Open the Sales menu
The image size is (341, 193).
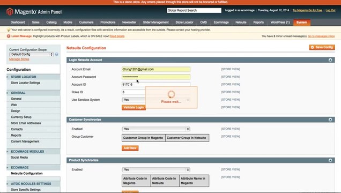point(35,23)
